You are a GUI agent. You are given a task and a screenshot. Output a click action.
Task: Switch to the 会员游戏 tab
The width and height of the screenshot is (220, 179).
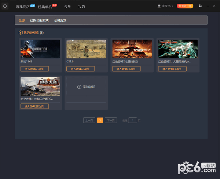tap(60, 20)
